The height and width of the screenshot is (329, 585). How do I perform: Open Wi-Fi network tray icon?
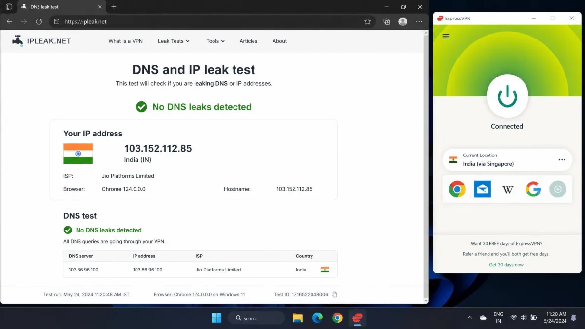pyautogui.click(x=514, y=318)
